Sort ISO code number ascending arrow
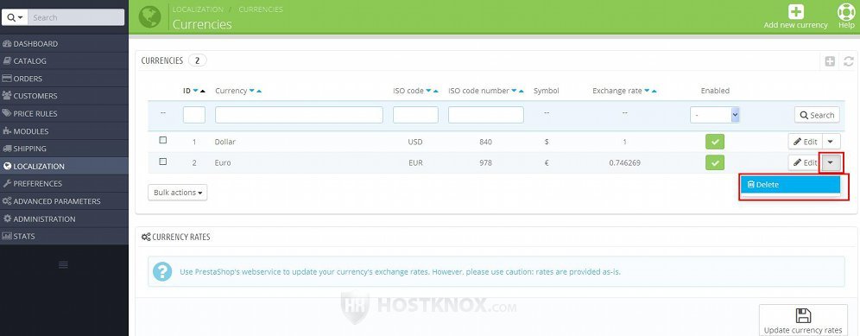The image size is (860, 336). (521, 92)
